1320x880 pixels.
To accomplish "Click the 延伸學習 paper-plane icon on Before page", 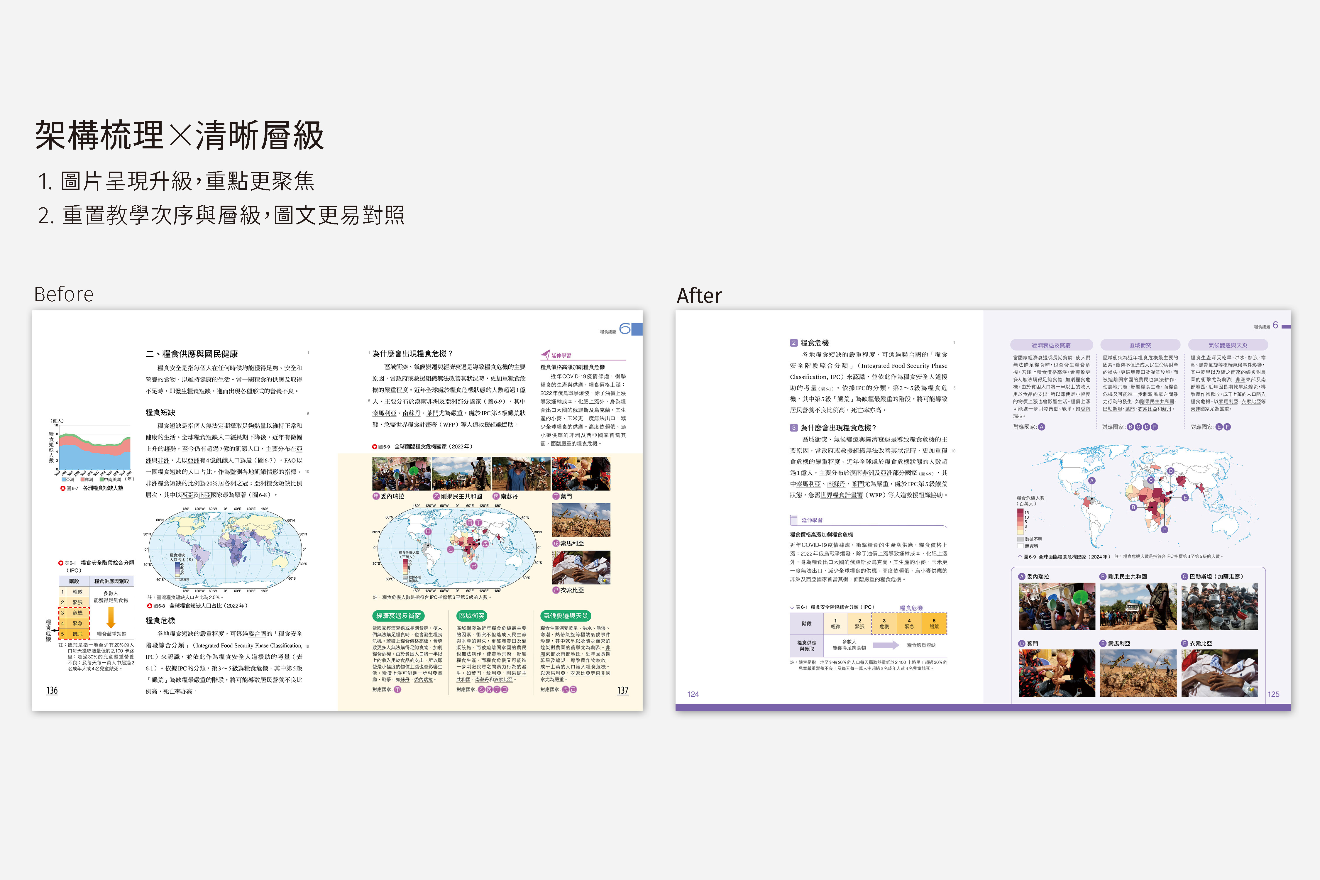I will point(545,354).
